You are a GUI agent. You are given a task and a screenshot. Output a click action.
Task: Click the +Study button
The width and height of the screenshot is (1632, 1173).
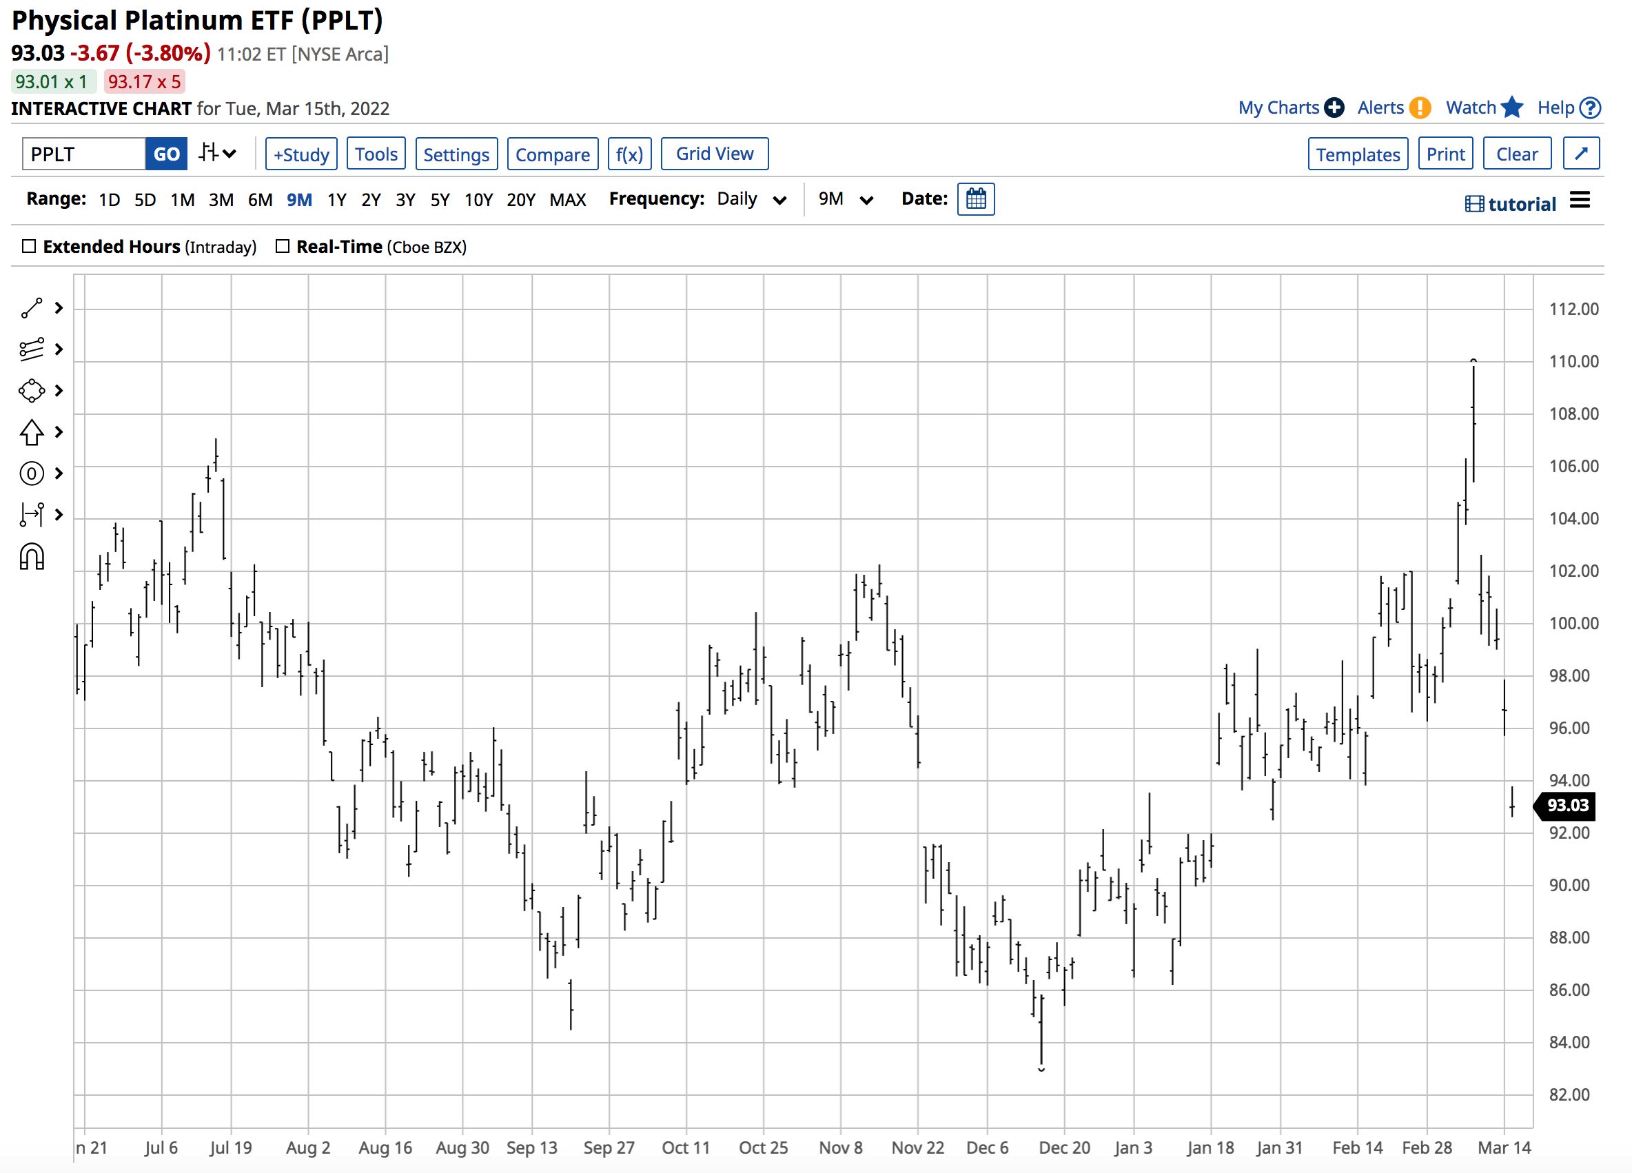click(300, 154)
